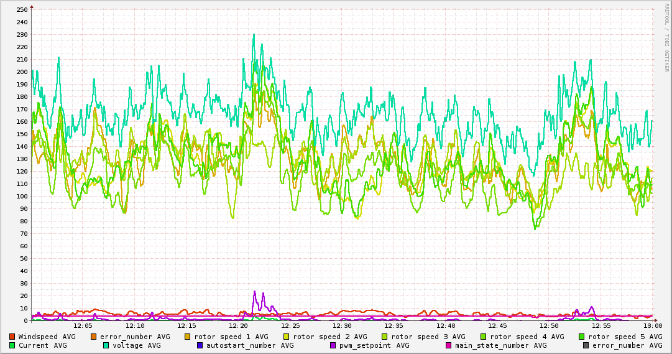Select the pink main_state_number AVG swatch
Screen dimensions: 672x354
tap(449, 345)
